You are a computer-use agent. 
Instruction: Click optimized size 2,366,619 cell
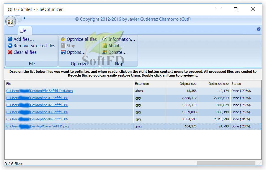[x=214, y=98]
